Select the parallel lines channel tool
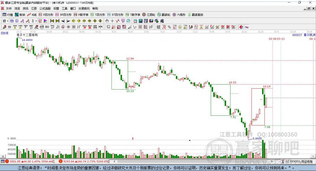The image size is (316, 171). click(x=151, y=27)
